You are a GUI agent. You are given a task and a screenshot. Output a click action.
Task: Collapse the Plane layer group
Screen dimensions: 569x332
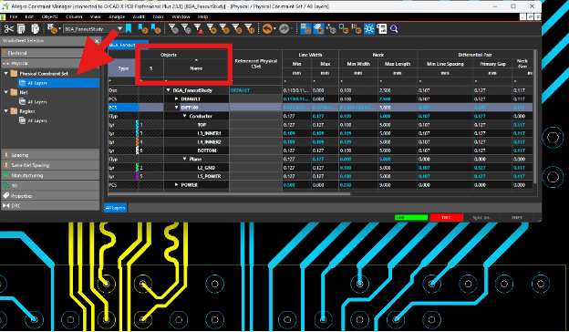(185, 159)
